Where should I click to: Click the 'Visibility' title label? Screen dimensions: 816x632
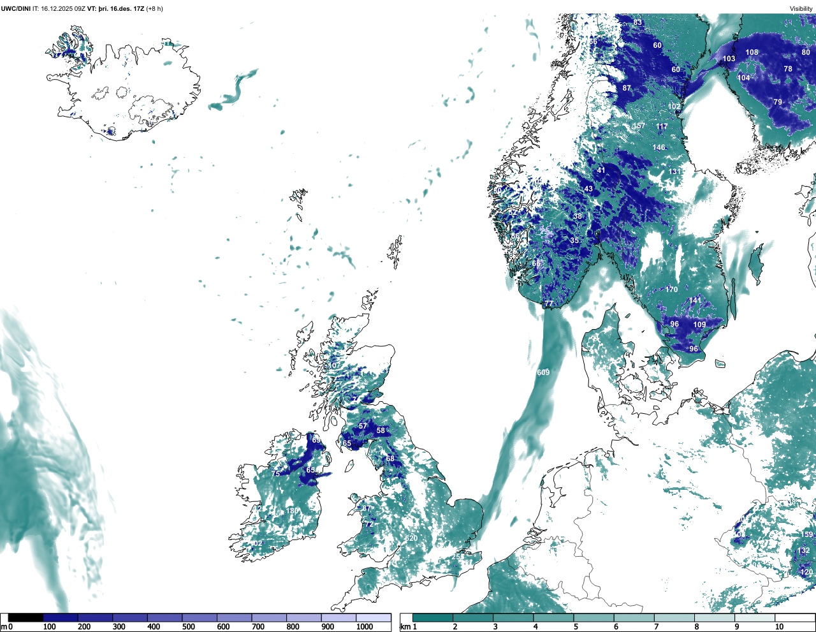point(801,9)
